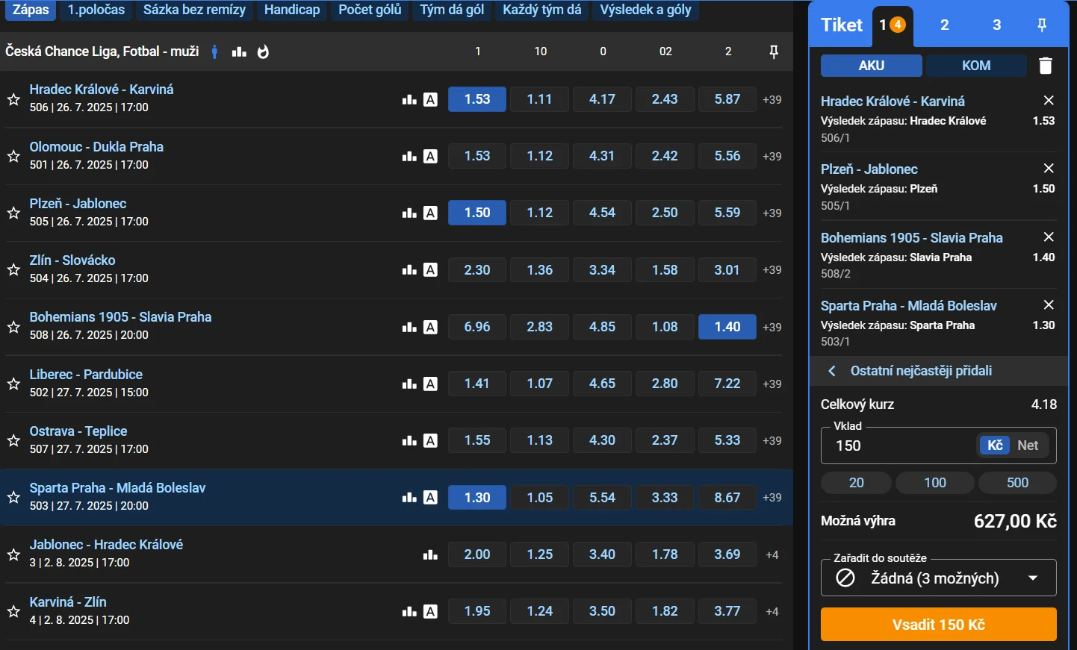Image resolution: width=1077 pixels, height=650 pixels.
Task: Switch to the Handicap tab
Action: coord(292,10)
